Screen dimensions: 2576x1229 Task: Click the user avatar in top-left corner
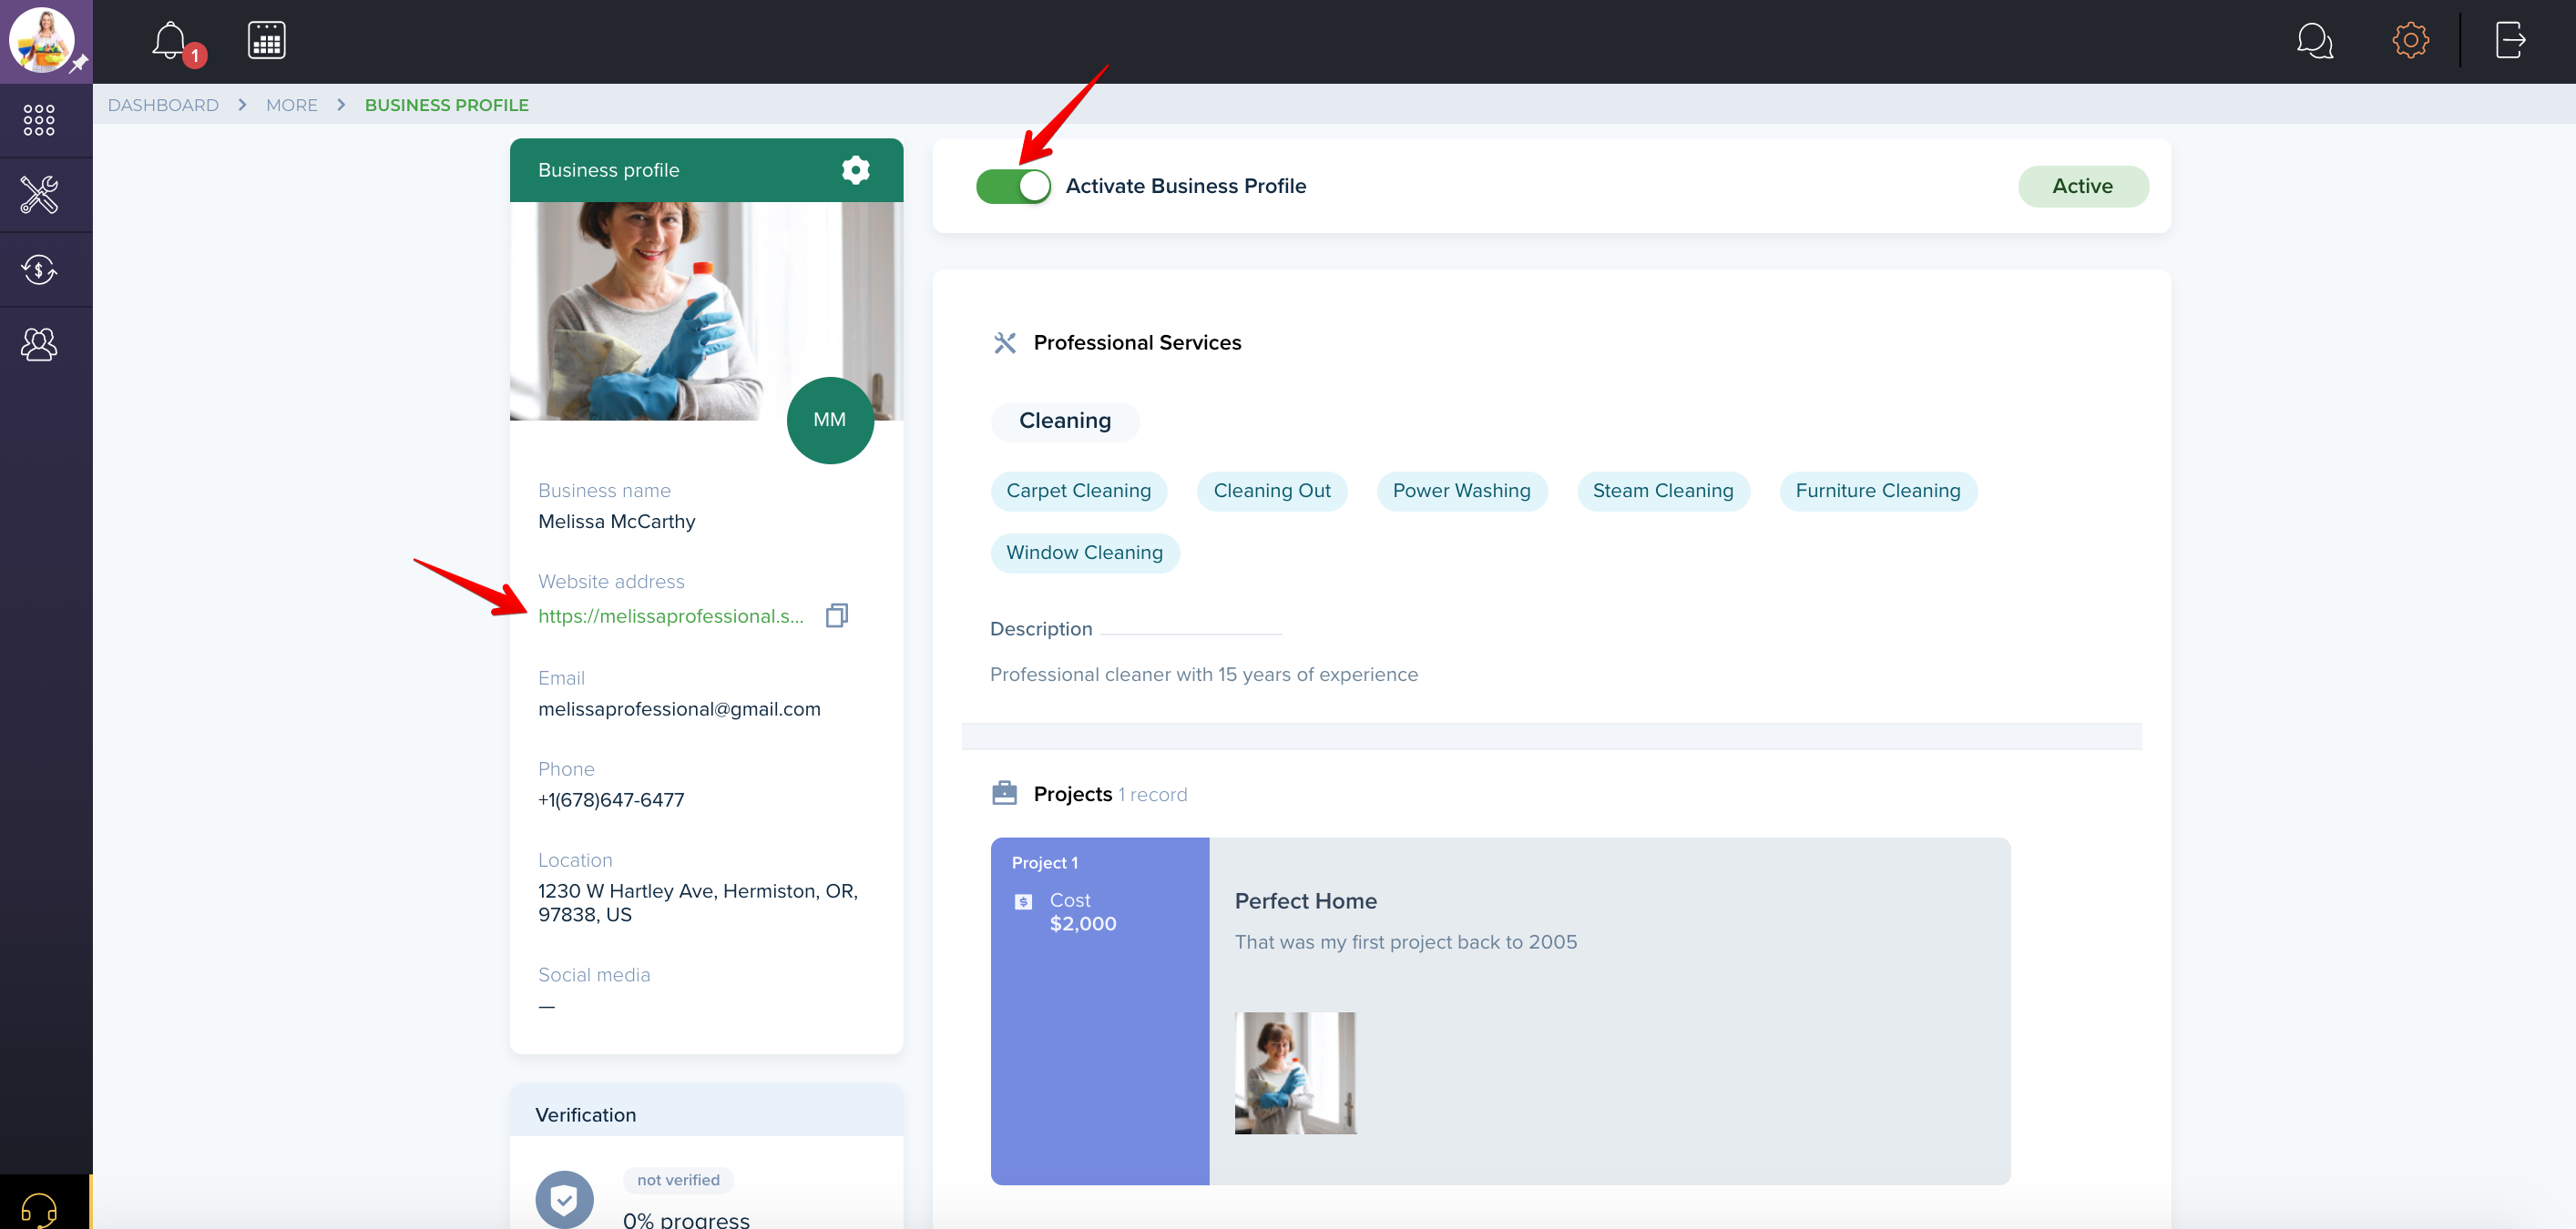point(42,40)
